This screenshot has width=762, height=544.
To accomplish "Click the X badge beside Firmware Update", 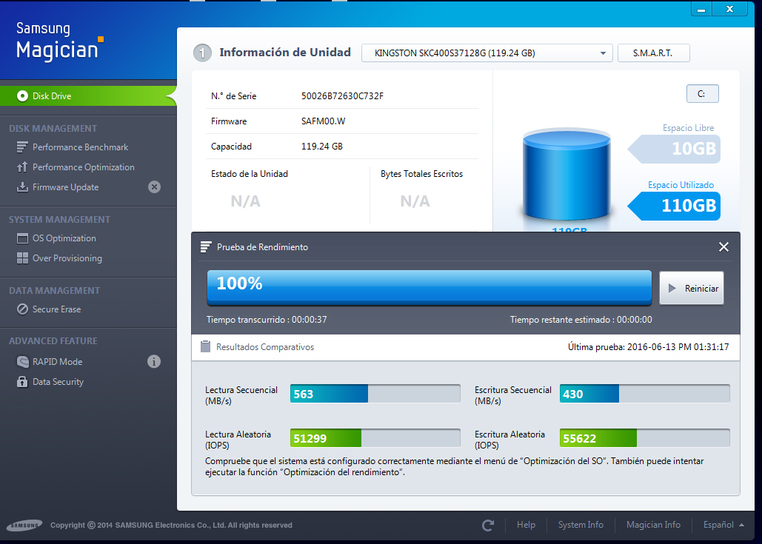I will pyautogui.click(x=154, y=187).
